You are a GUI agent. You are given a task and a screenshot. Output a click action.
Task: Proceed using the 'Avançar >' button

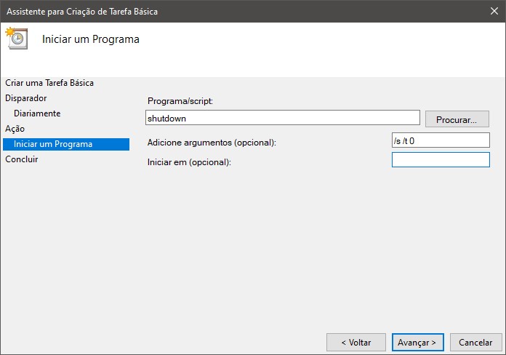pyautogui.click(x=417, y=342)
